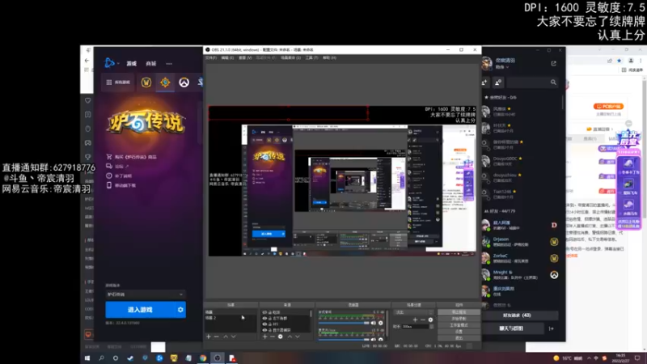Move scene down with arrow
647x364 pixels.
(234, 336)
